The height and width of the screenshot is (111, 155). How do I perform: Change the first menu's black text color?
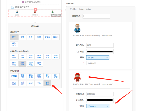click(99, 52)
